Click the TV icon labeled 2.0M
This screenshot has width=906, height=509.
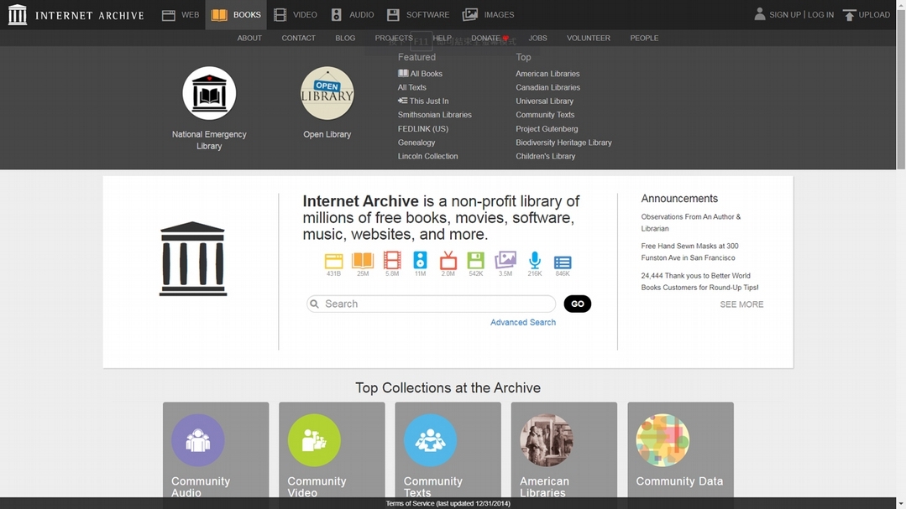tap(448, 260)
